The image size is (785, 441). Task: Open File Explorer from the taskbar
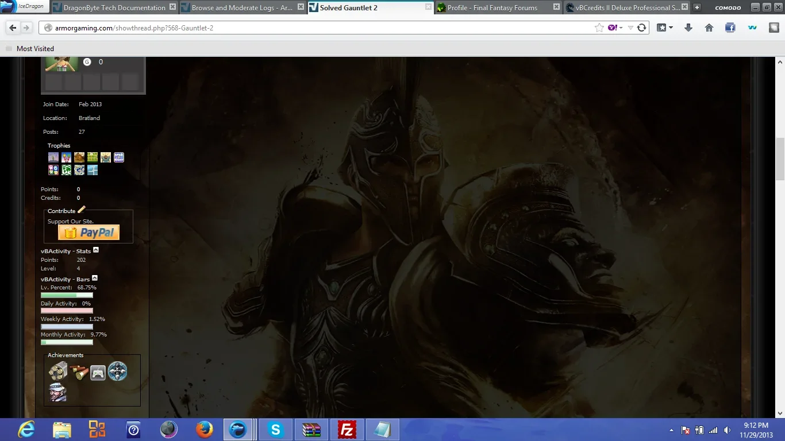pyautogui.click(x=61, y=430)
